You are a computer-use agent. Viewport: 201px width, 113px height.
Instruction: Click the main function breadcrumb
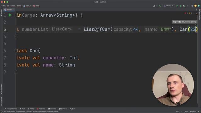36,6
